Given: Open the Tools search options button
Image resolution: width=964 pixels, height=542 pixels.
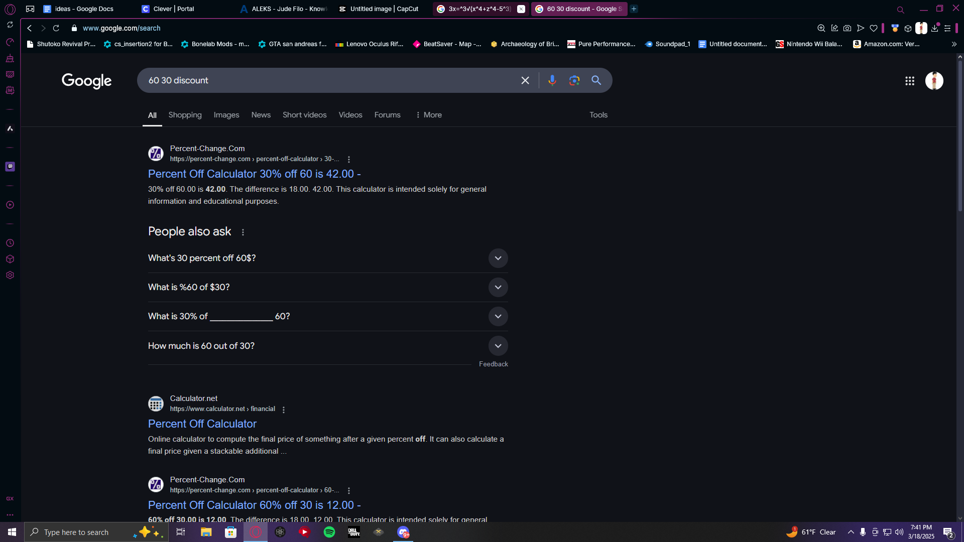Looking at the screenshot, I should (598, 115).
